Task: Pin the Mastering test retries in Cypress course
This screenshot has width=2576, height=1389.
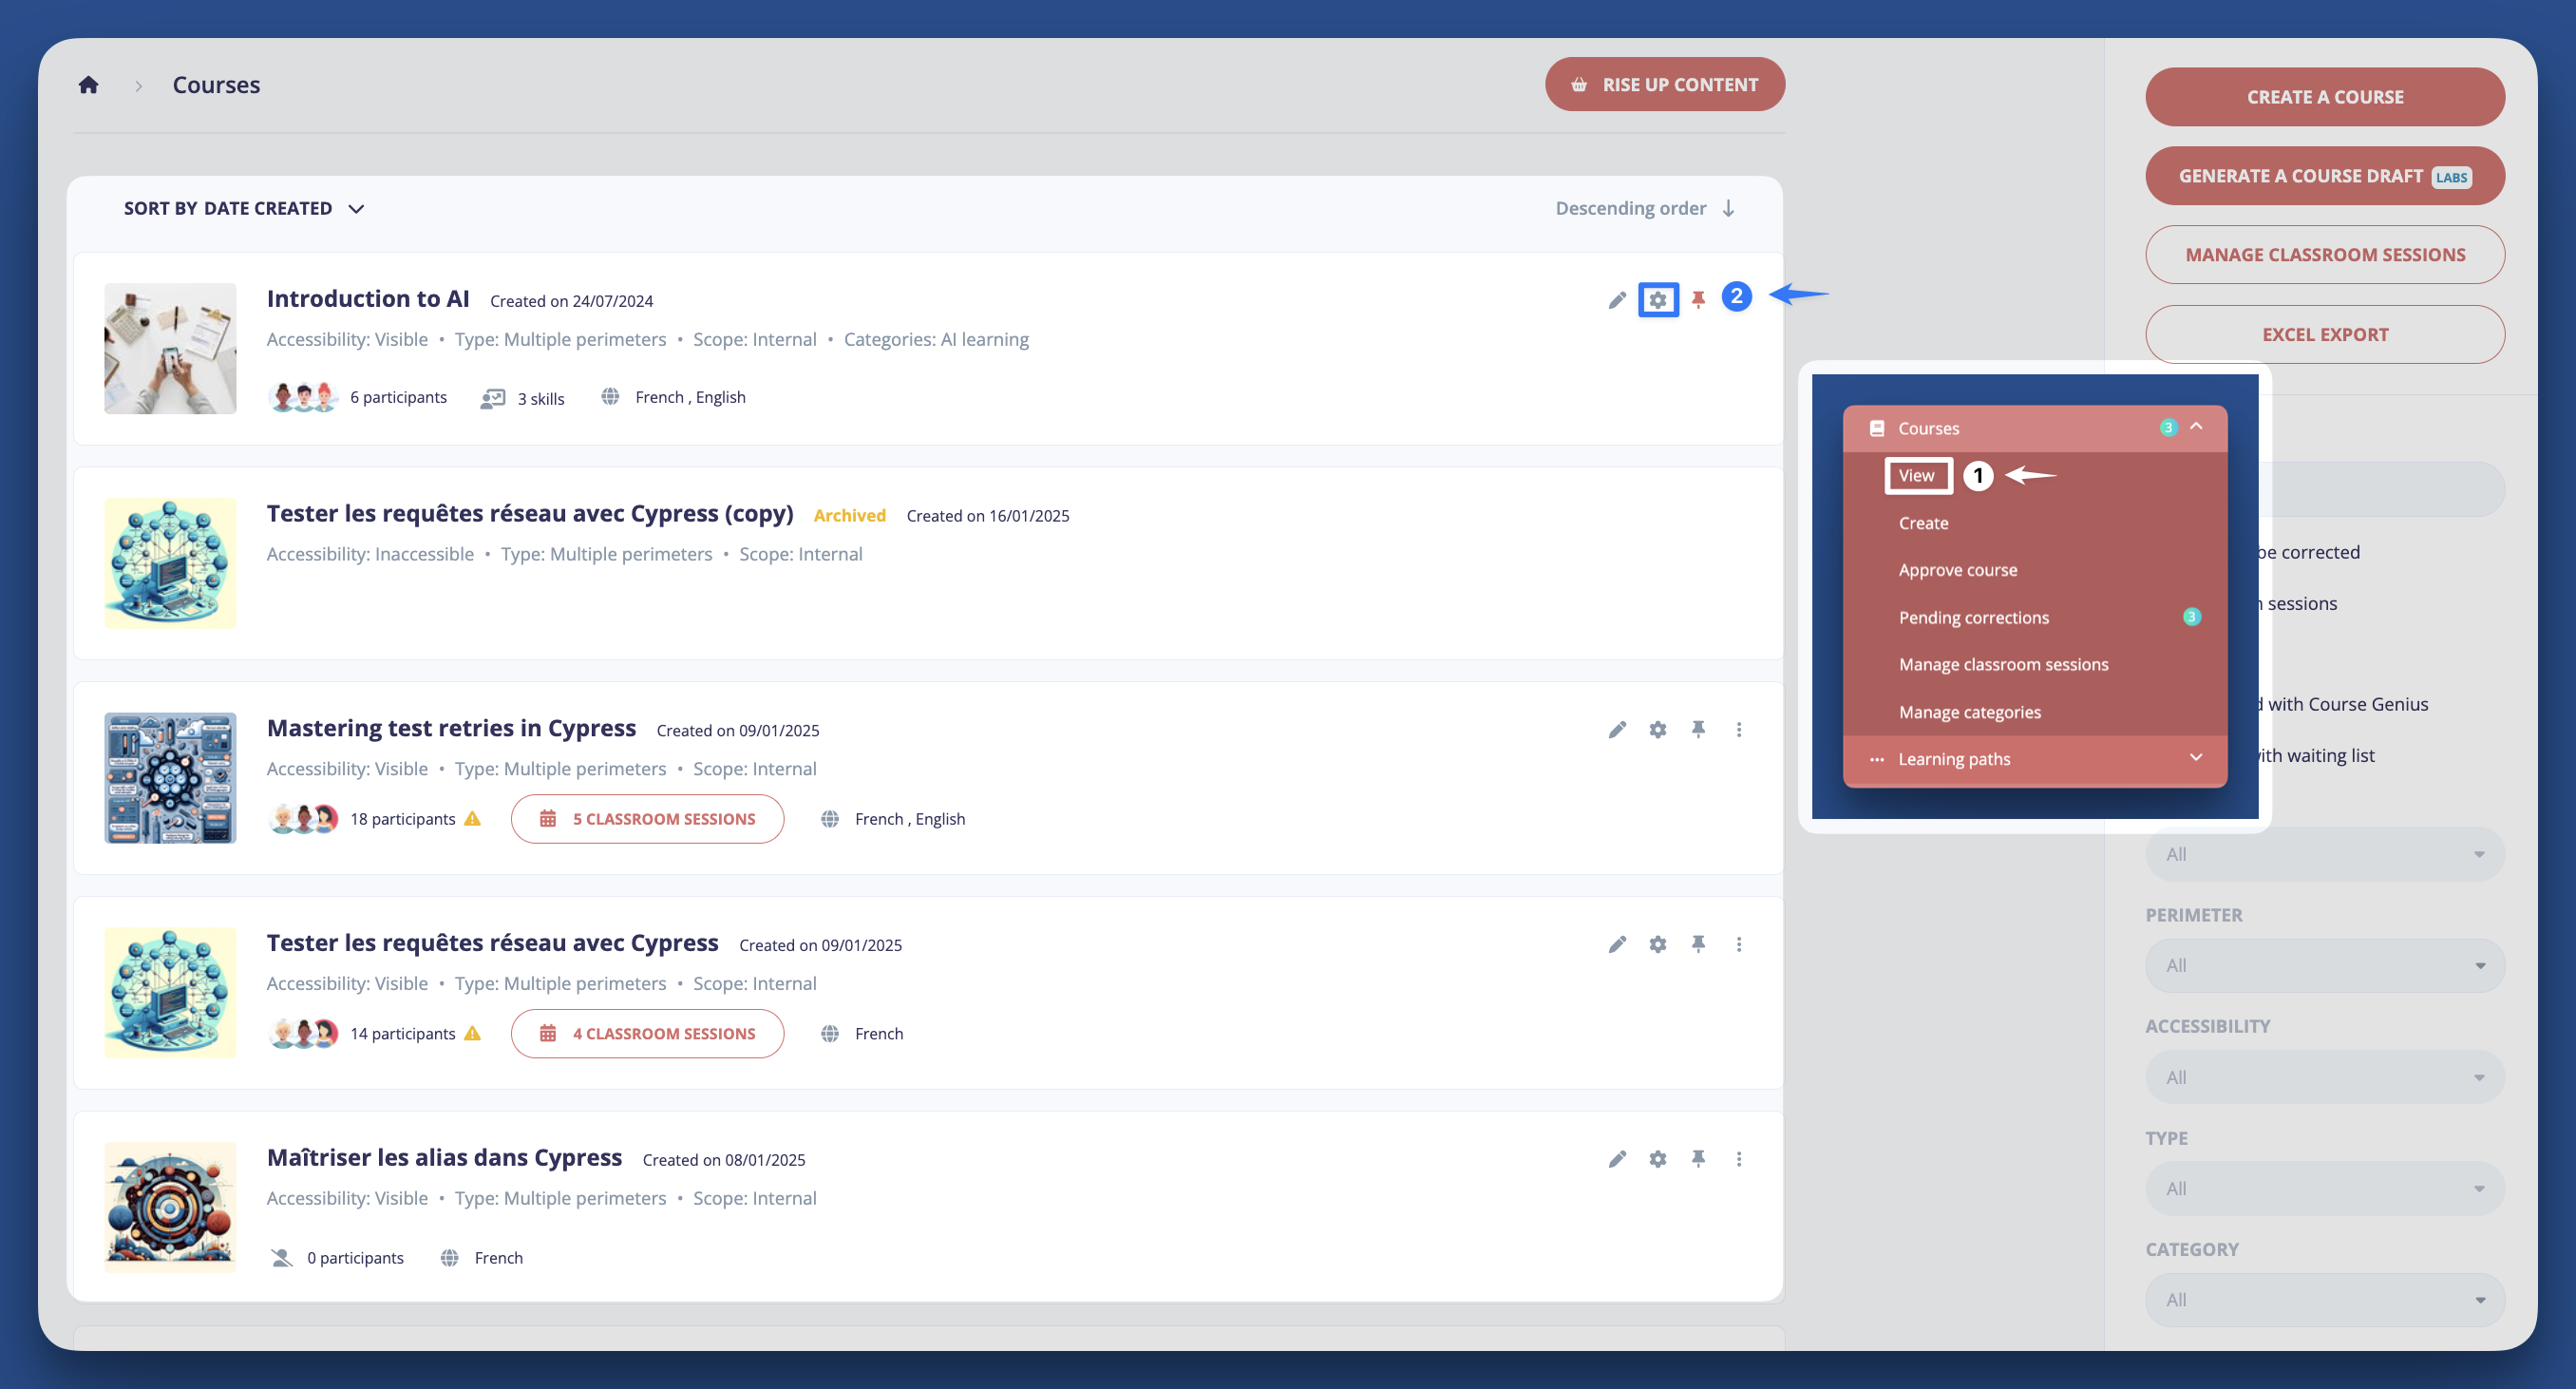Action: coord(1697,729)
